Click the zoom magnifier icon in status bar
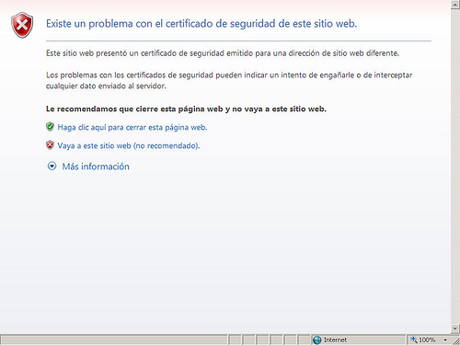The image size is (460, 345). click(x=414, y=339)
